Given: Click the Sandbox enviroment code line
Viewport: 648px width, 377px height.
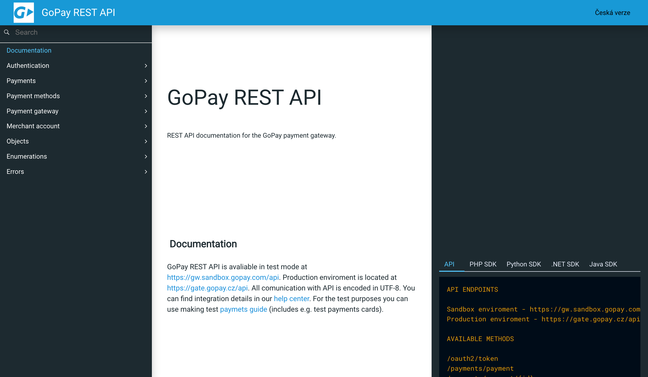Looking at the screenshot, I should coord(543,309).
